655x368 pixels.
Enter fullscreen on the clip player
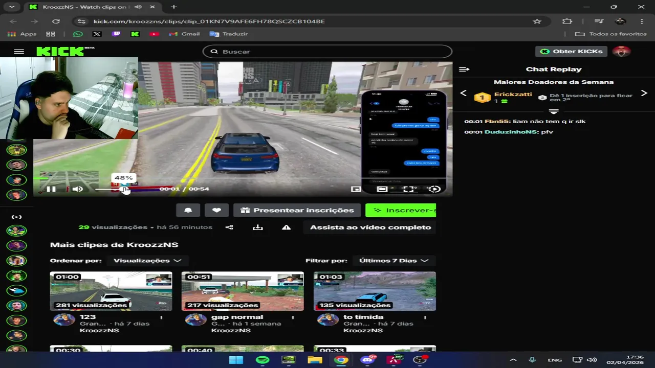tap(408, 189)
